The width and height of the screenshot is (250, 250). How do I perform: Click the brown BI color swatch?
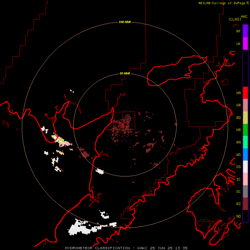pos(245,204)
